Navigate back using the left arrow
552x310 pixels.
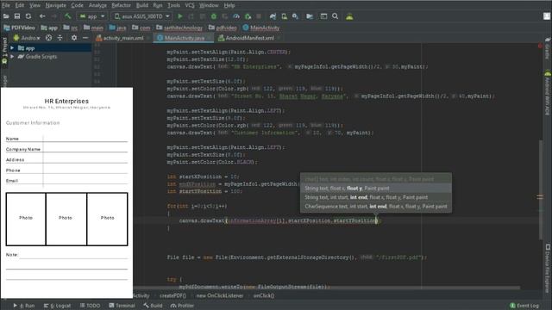click(42, 16)
